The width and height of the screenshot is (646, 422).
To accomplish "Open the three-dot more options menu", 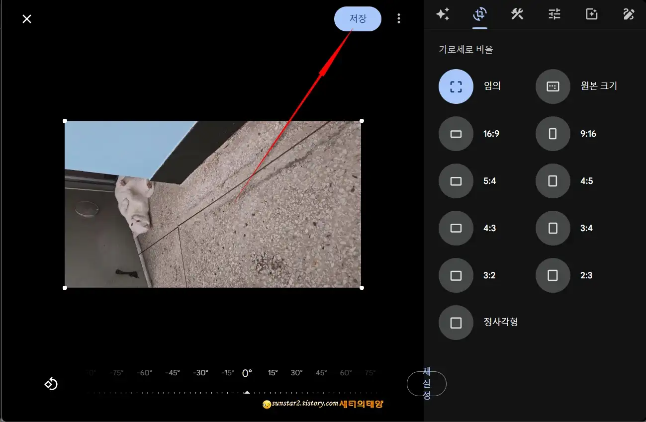I will (x=398, y=19).
